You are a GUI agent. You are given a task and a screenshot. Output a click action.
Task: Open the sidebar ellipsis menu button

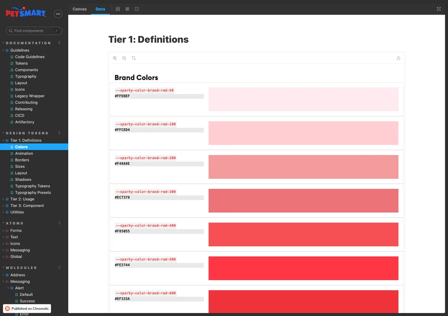click(x=58, y=14)
